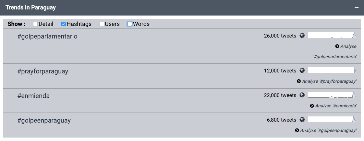The height and width of the screenshot is (141, 364).
Task: View the #enmienda trend sparkline graph
Action: pos(332,95)
